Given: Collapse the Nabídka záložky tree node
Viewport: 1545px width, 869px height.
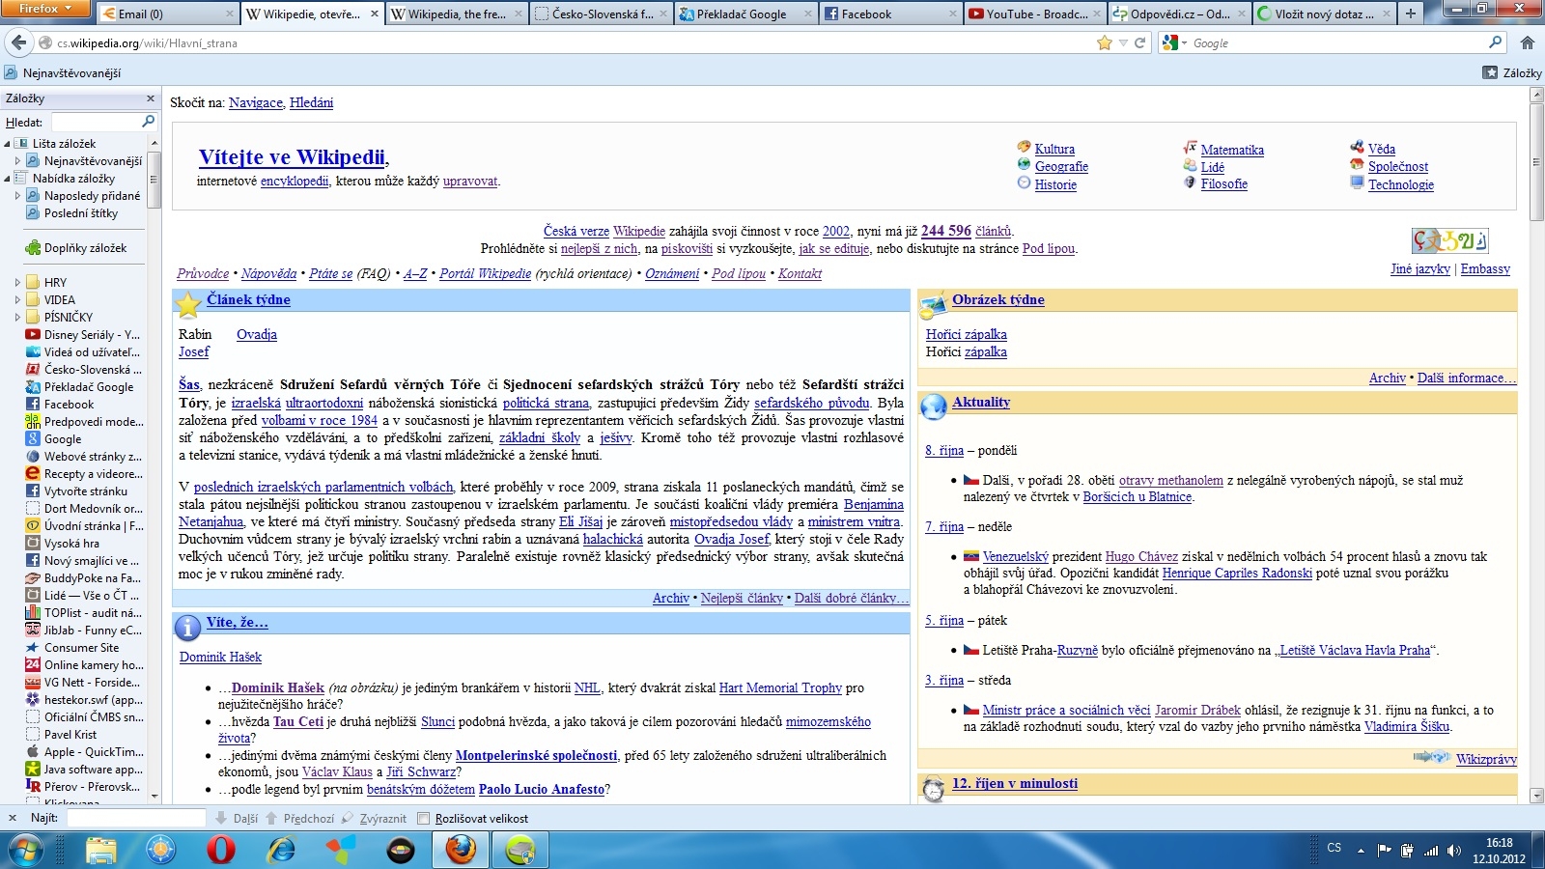Looking at the screenshot, I should pos(7,179).
